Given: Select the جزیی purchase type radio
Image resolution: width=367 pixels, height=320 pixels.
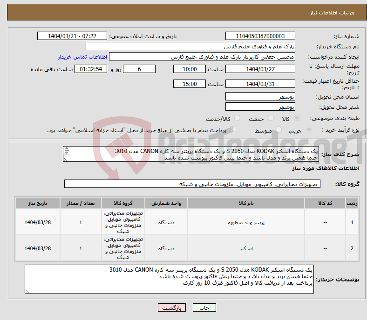Looking at the screenshot, I should (x=309, y=130).
